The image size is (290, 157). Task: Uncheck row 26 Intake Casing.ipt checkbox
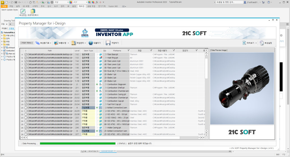coord(26,128)
